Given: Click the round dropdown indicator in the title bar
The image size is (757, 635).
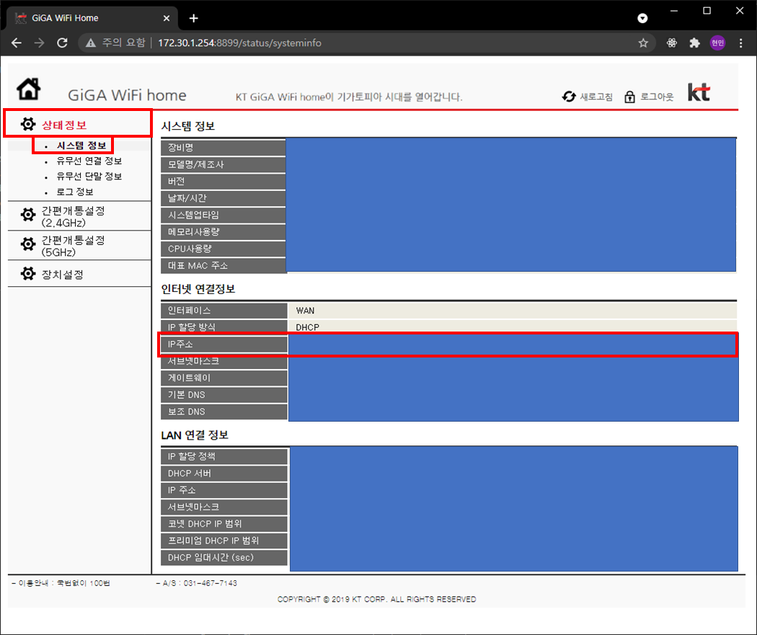Looking at the screenshot, I should click(x=642, y=18).
